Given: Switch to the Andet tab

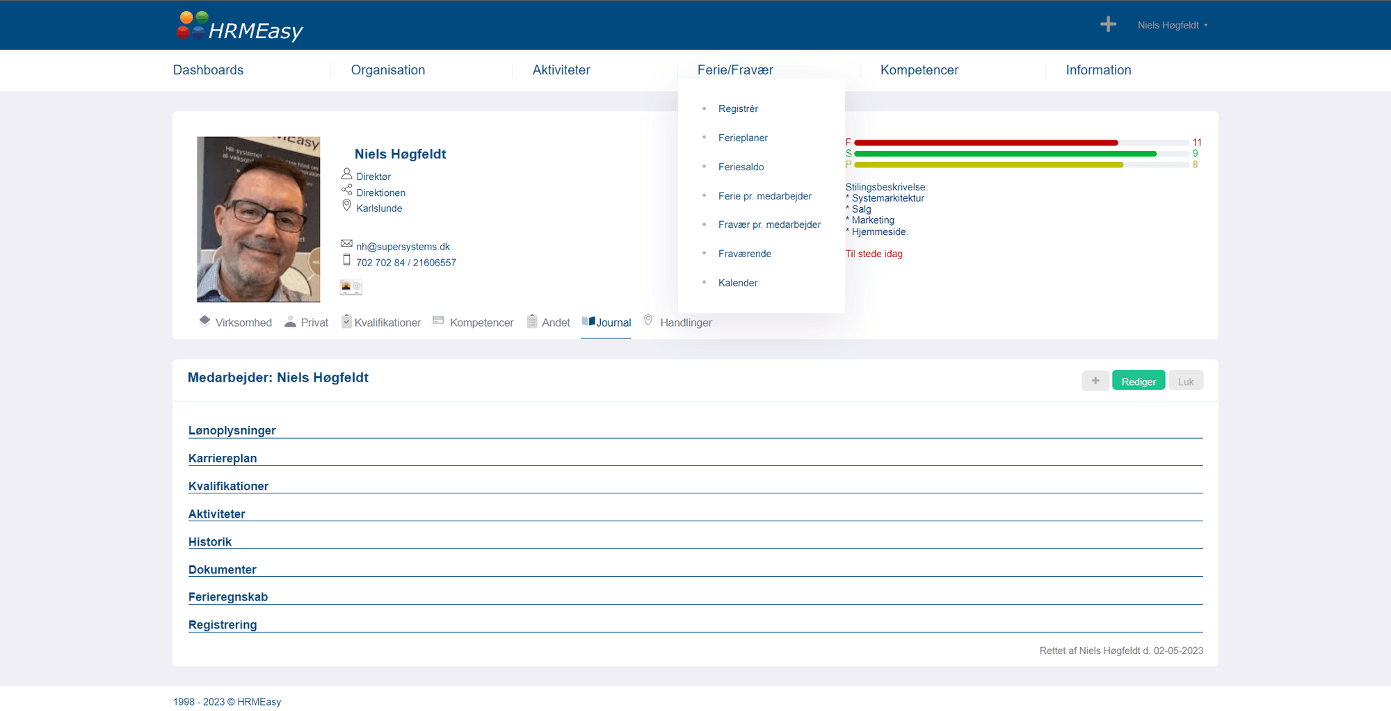Looking at the screenshot, I should click(x=548, y=322).
